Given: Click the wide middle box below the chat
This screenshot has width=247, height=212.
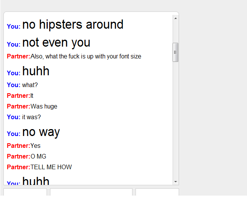Looking at the screenshot, I should (91, 192).
